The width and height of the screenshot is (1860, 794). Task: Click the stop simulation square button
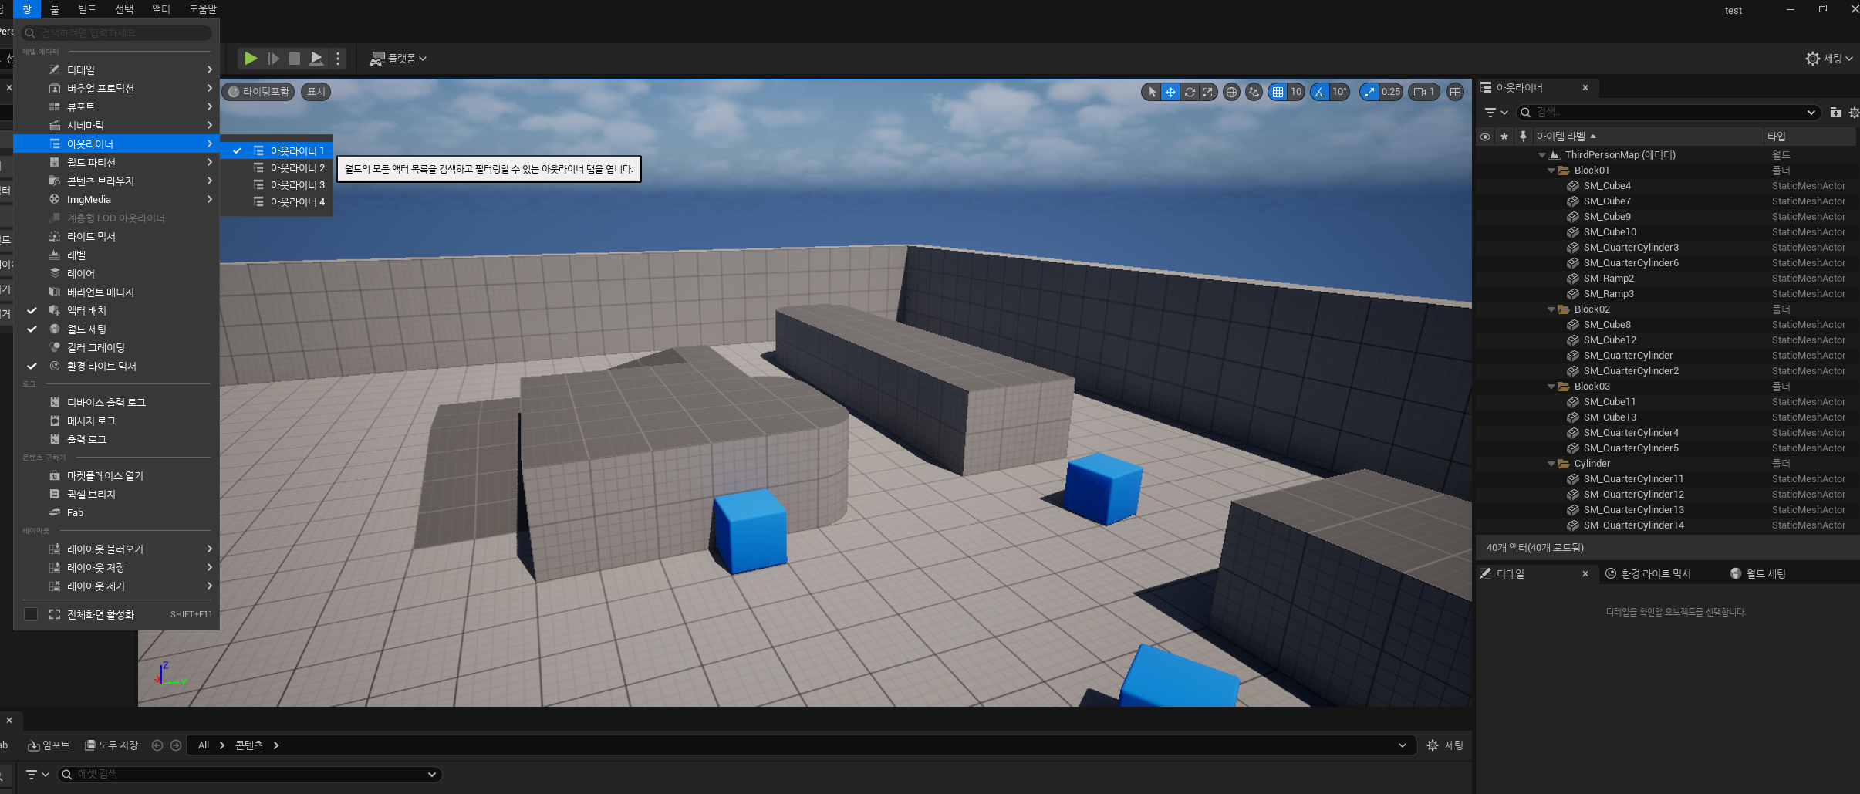point(295,59)
